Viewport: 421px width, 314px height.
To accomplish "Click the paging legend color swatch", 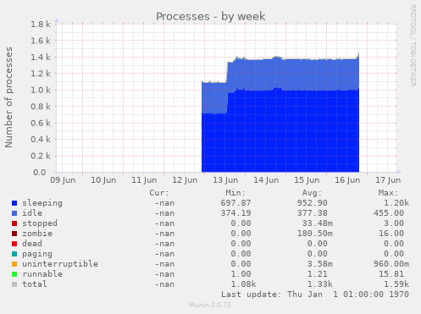I will coord(14,254).
